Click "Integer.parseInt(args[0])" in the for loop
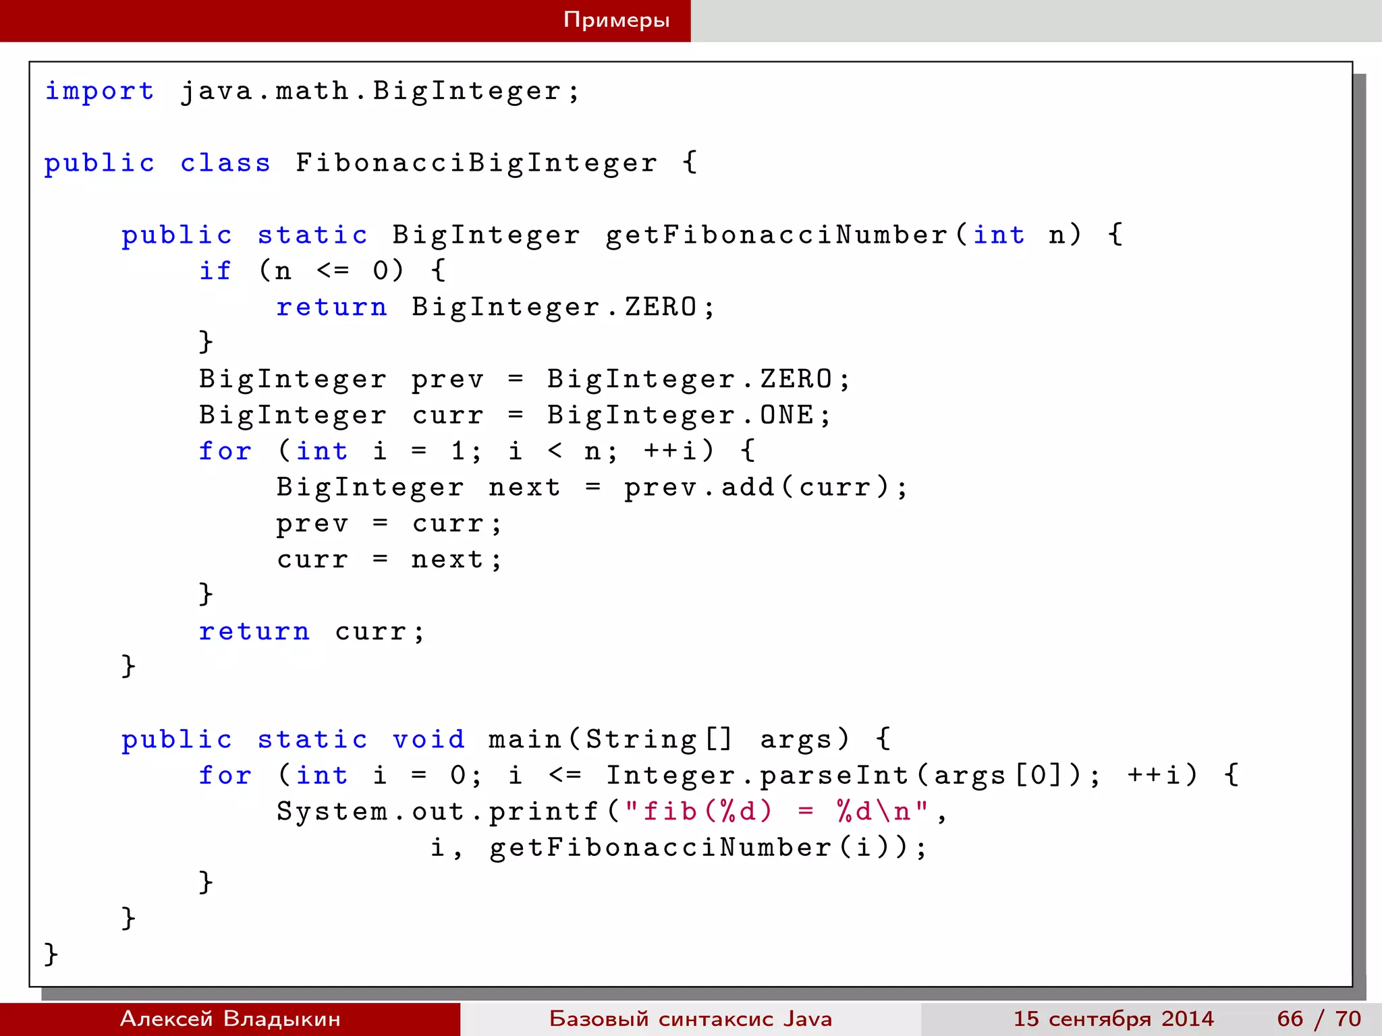Screen dimensions: 1382x1036 pyautogui.click(x=844, y=775)
